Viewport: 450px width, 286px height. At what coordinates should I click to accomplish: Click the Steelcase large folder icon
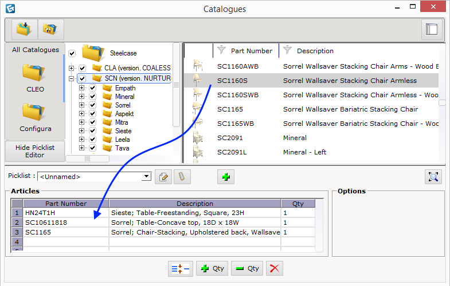pos(93,53)
